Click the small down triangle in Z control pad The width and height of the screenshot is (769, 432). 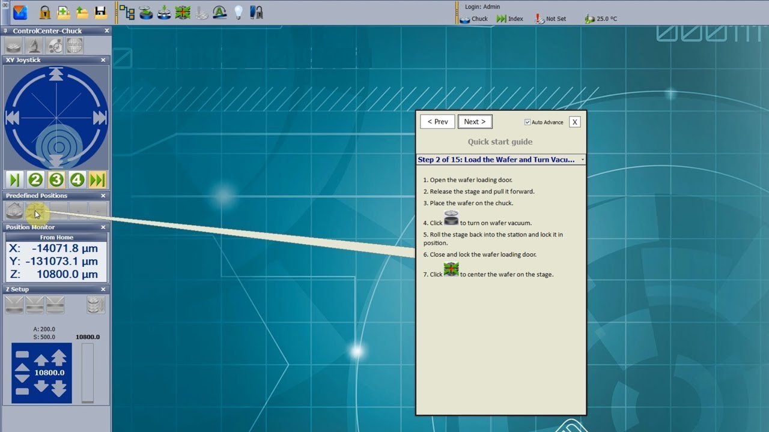pos(22,379)
